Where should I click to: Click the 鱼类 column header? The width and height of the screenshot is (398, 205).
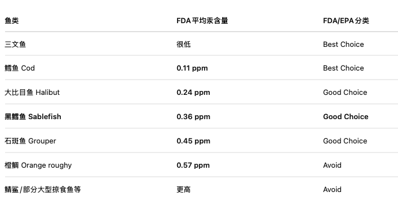pos(12,20)
